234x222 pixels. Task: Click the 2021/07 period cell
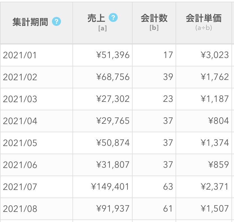pos(20,187)
